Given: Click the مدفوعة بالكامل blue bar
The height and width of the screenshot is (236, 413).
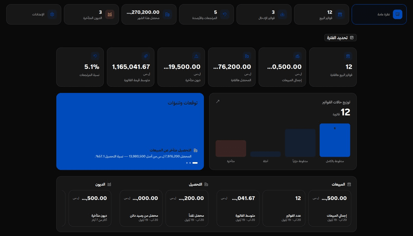Looking at the screenshot, I should [335, 140].
